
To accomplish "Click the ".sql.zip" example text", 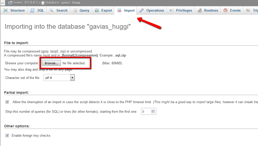I will pos(120,55).
